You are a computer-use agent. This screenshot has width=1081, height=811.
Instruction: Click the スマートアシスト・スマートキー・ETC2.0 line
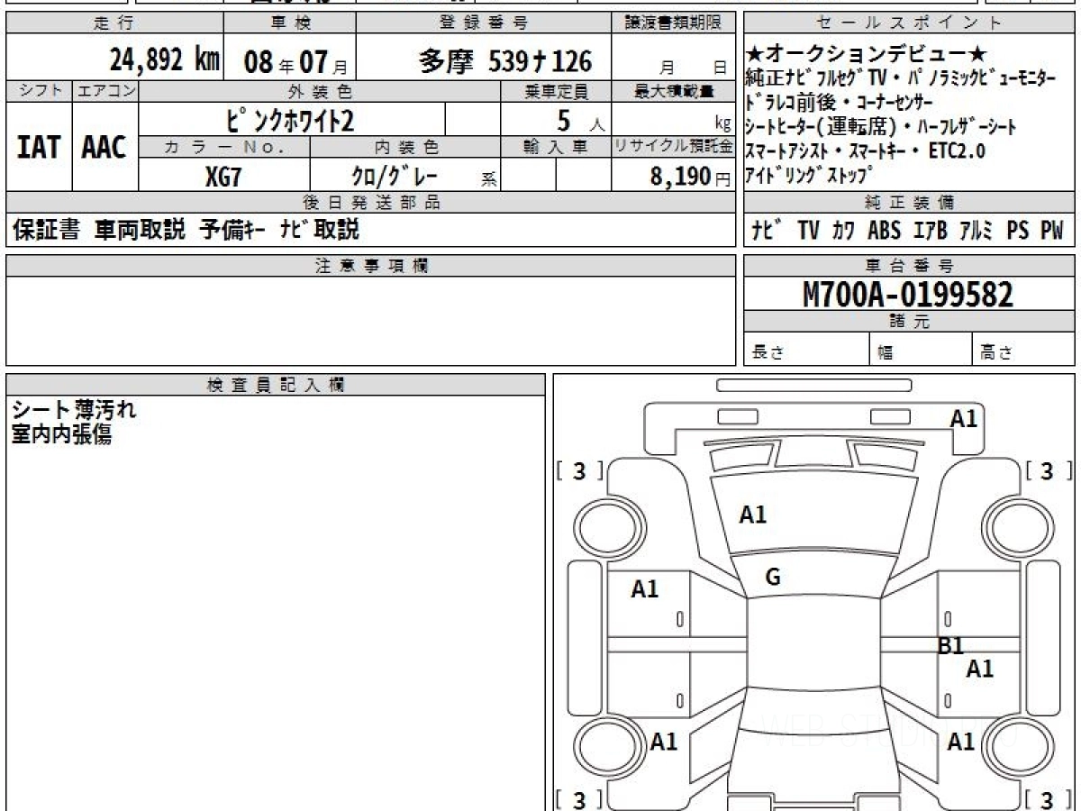[x=866, y=150]
